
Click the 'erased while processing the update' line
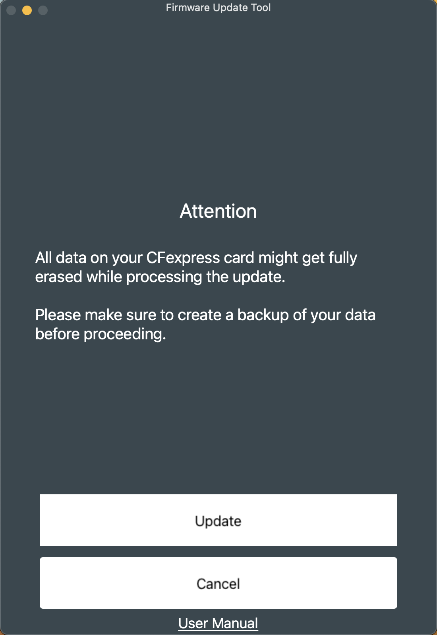pyautogui.click(x=160, y=277)
